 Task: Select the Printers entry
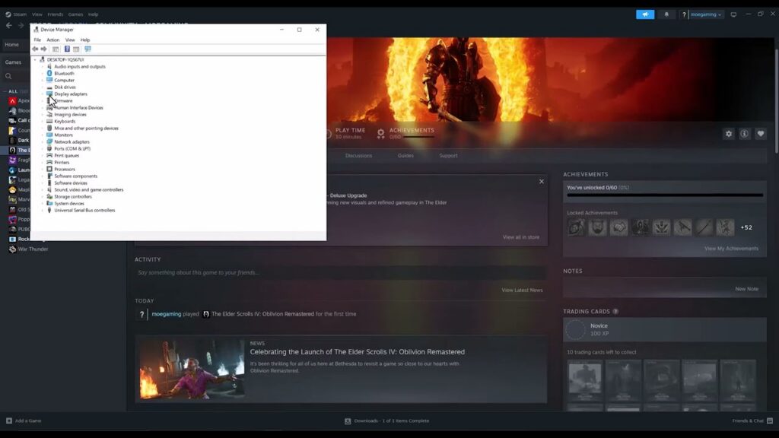pos(62,163)
